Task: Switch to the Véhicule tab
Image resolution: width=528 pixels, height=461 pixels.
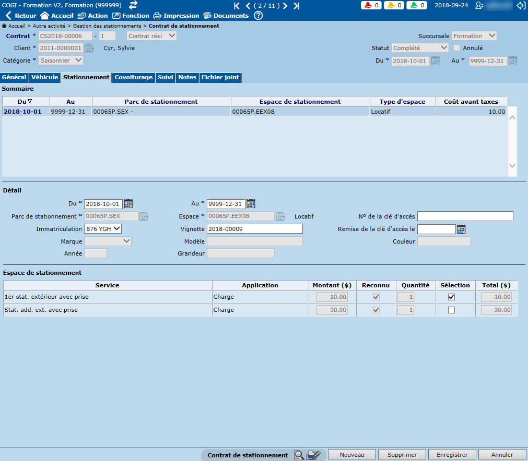Action: (x=44, y=78)
